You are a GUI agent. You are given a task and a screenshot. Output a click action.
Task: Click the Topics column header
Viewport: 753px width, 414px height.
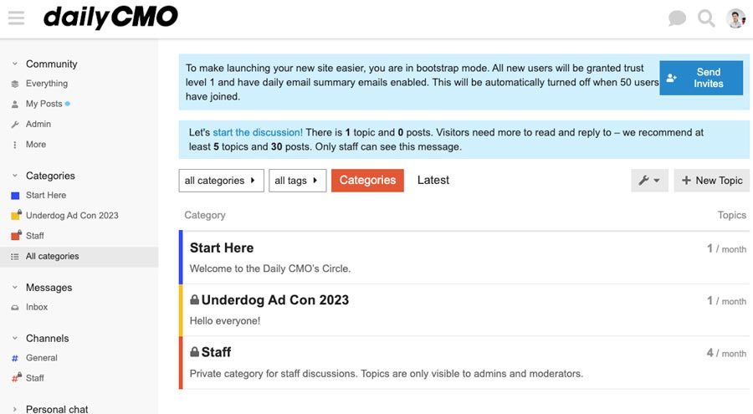pos(732,215)
